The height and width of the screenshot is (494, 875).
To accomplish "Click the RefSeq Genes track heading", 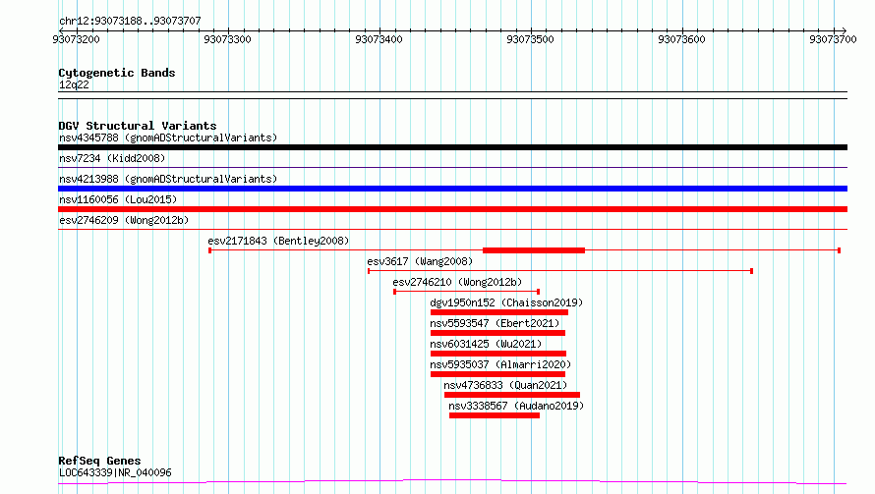I will [99, 461].
